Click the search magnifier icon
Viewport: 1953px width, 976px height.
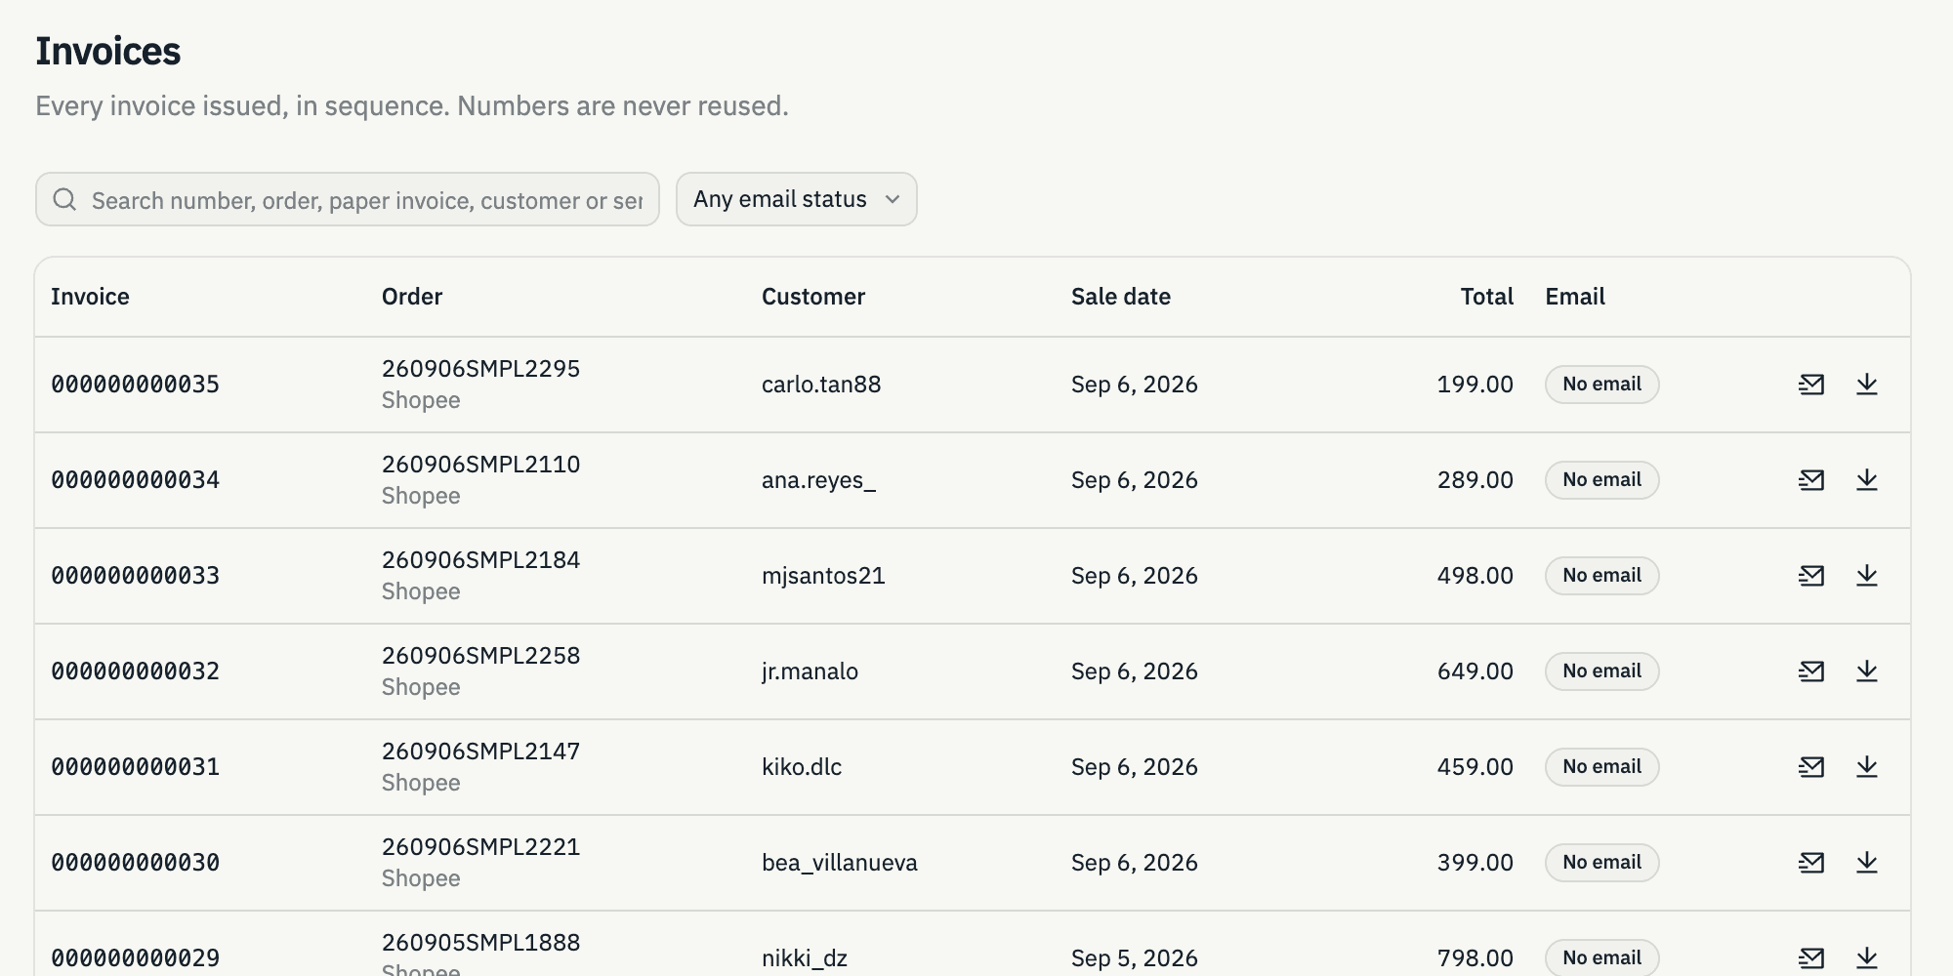point(65,200)
